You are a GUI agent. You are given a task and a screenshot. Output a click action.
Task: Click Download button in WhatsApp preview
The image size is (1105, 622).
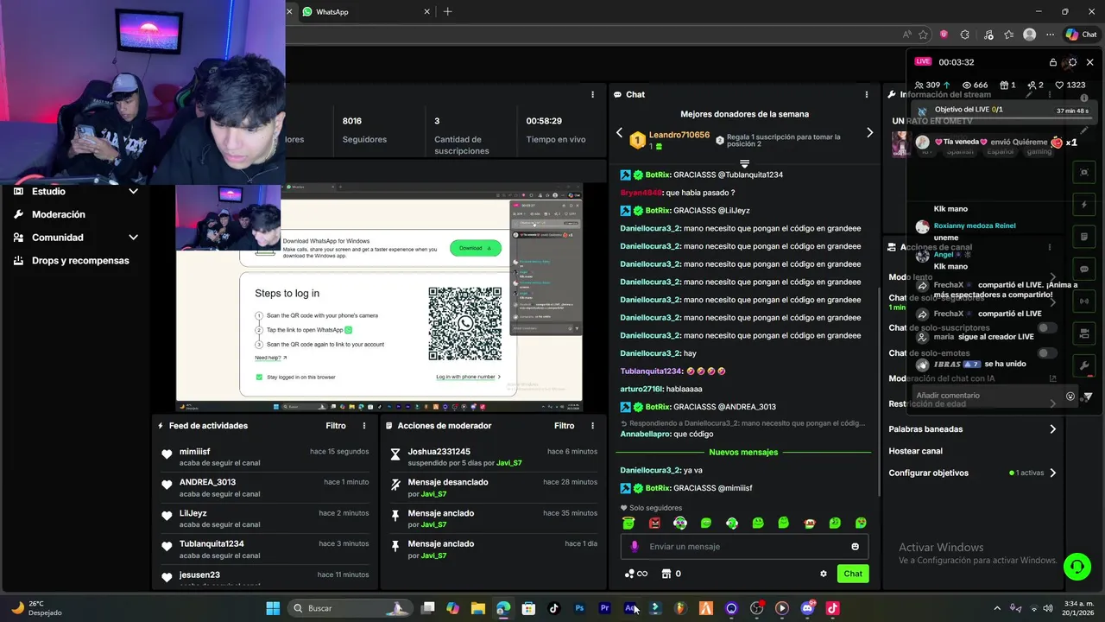pyautogui.click(x=475, y=248)
